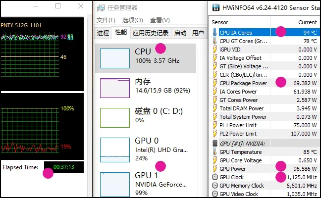Screen dimensions: 321x198
Task: Switch to the 性能 tab
Action: click(x=121, y=32)
